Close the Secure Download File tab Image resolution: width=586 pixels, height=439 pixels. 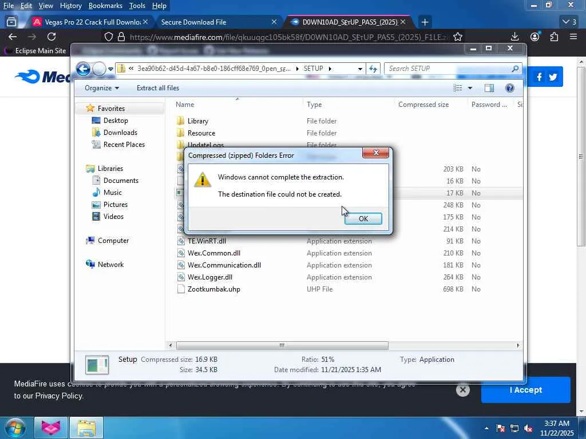click(274, 22)
